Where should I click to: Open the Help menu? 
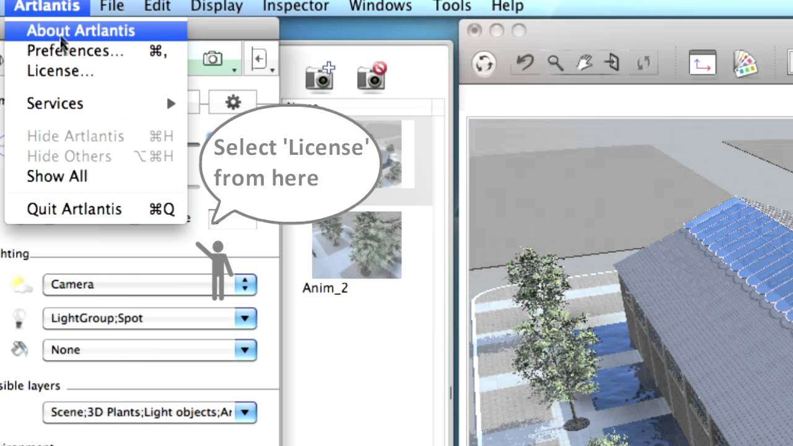(x=507, y=7)
